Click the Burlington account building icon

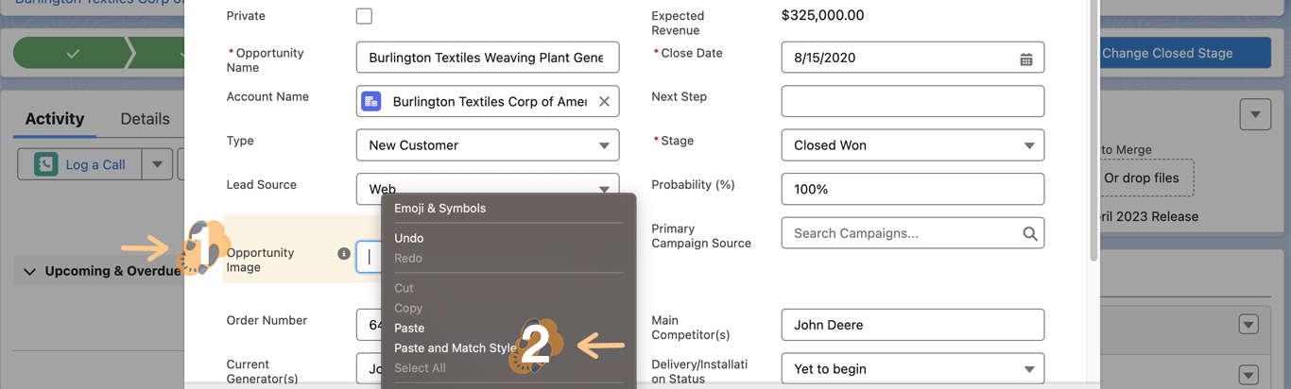(371, 102)
